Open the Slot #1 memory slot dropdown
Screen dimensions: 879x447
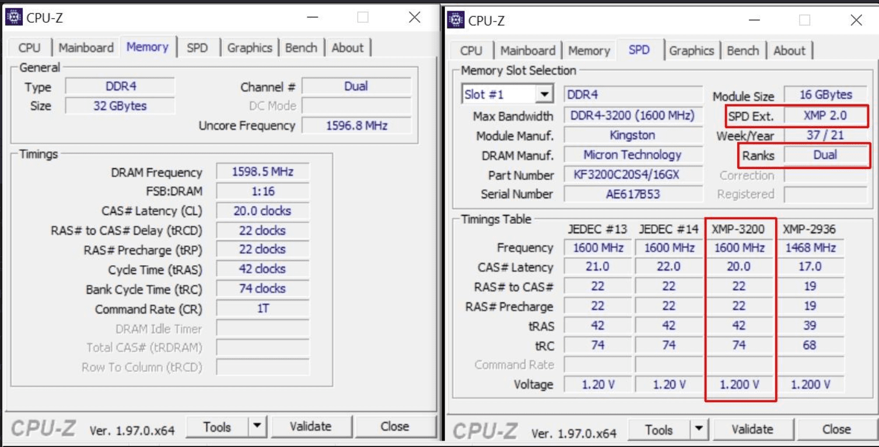click(x=507, y=94)
